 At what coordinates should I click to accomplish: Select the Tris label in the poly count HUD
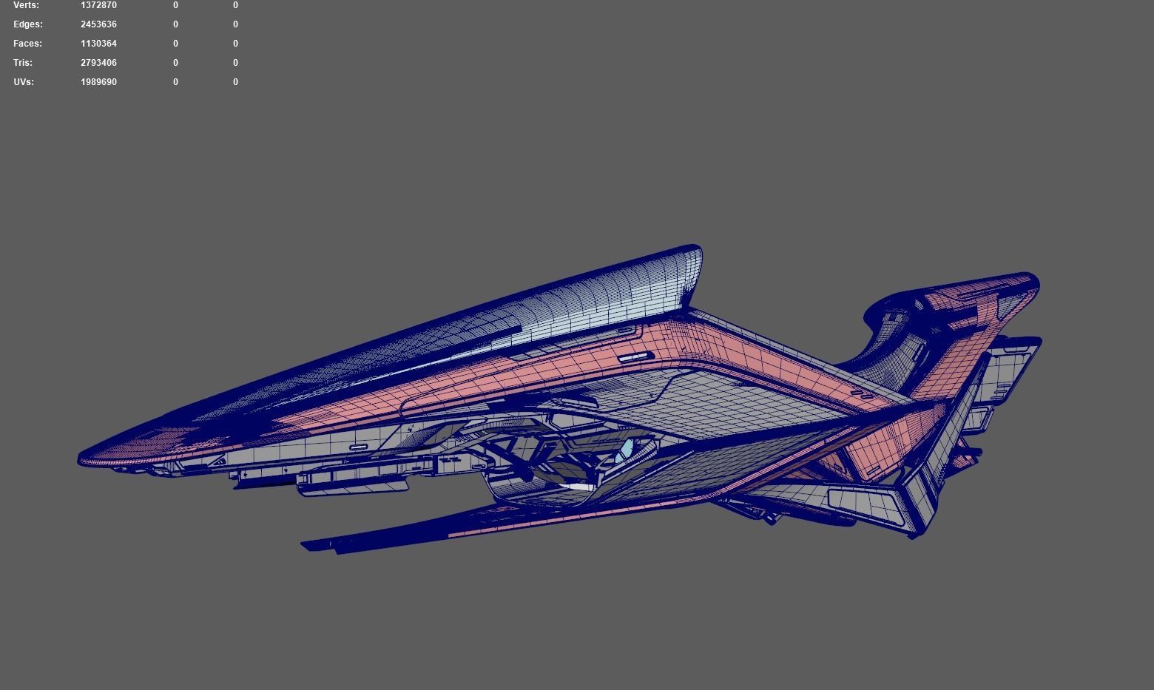pyautogui.click(x=23, y=63)
